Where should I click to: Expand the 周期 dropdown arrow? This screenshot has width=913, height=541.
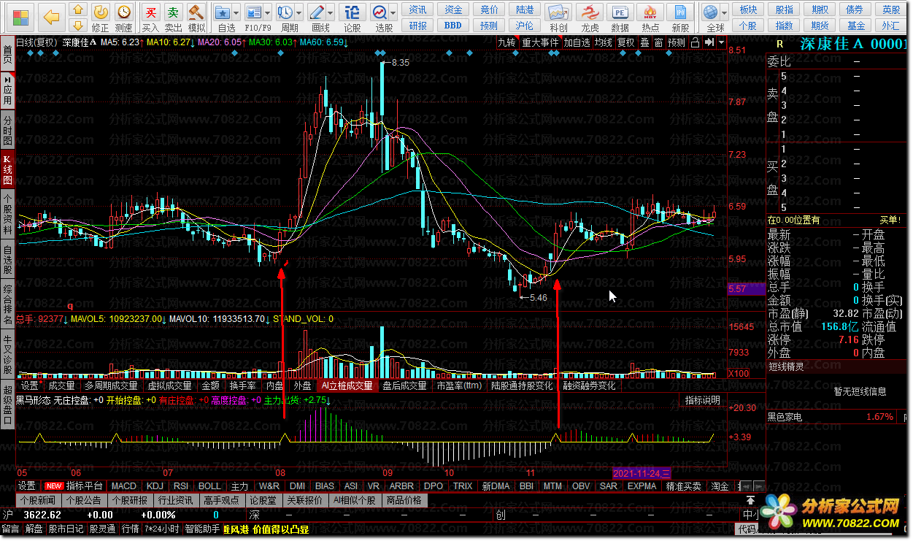299,13
